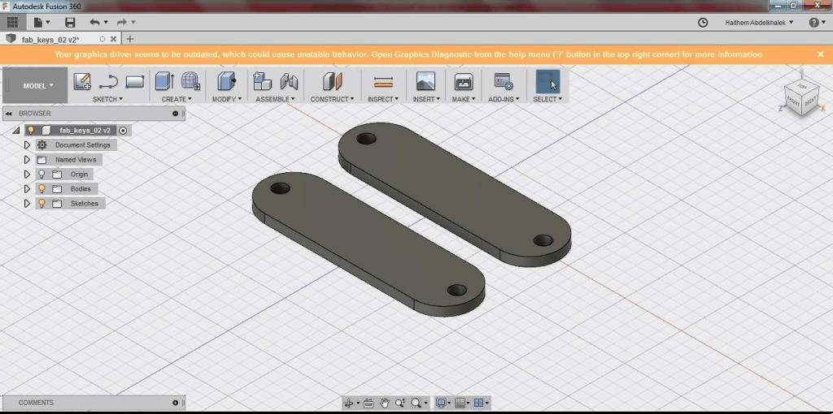Open the Display Settings dropdown
833x414 pixels.
[443, 403]
